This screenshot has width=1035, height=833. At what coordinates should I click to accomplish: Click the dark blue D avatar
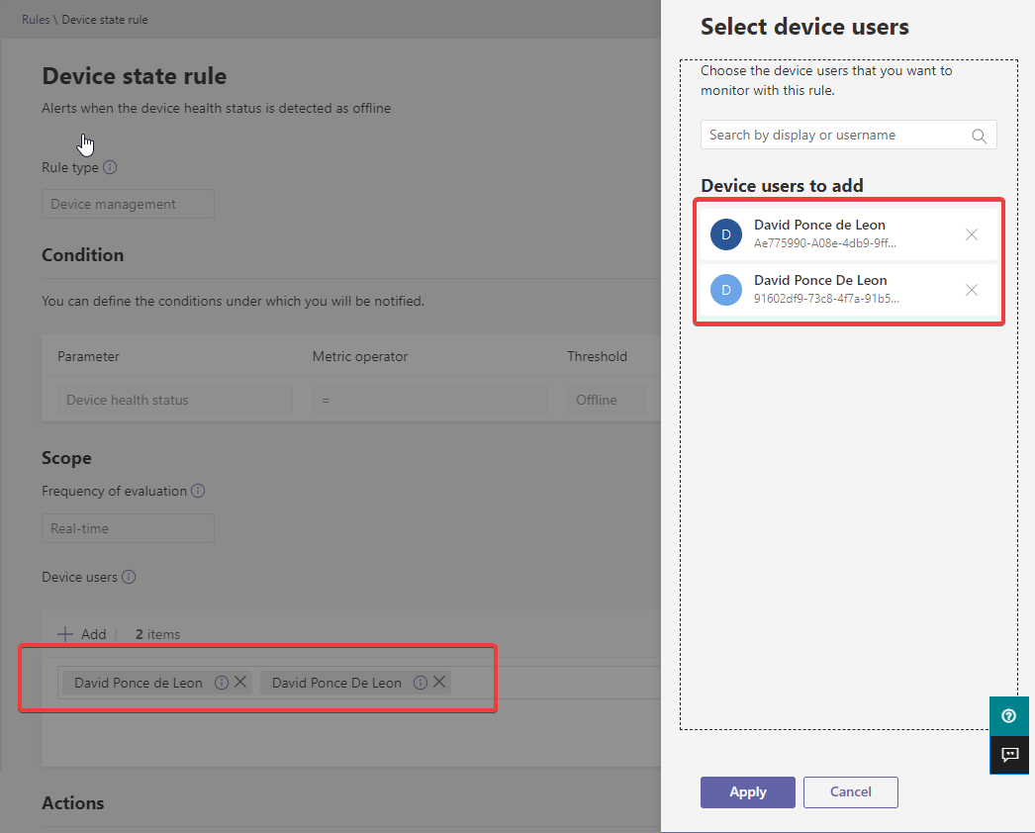(726, 234)
